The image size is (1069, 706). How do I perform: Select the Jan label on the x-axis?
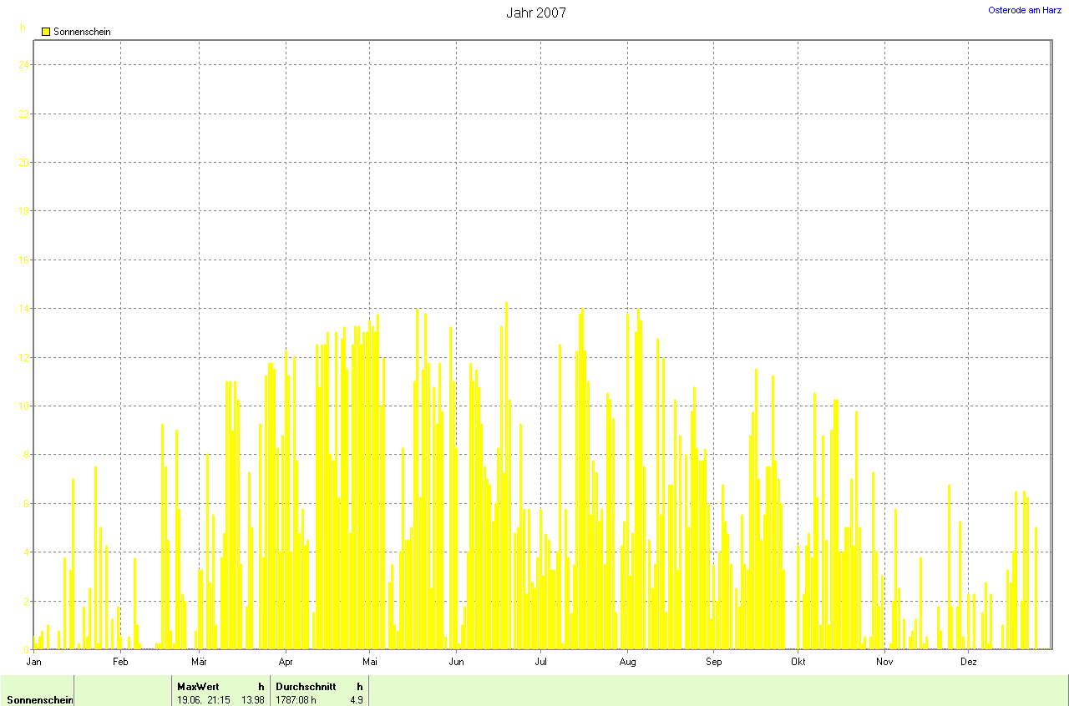coord(34,662)
